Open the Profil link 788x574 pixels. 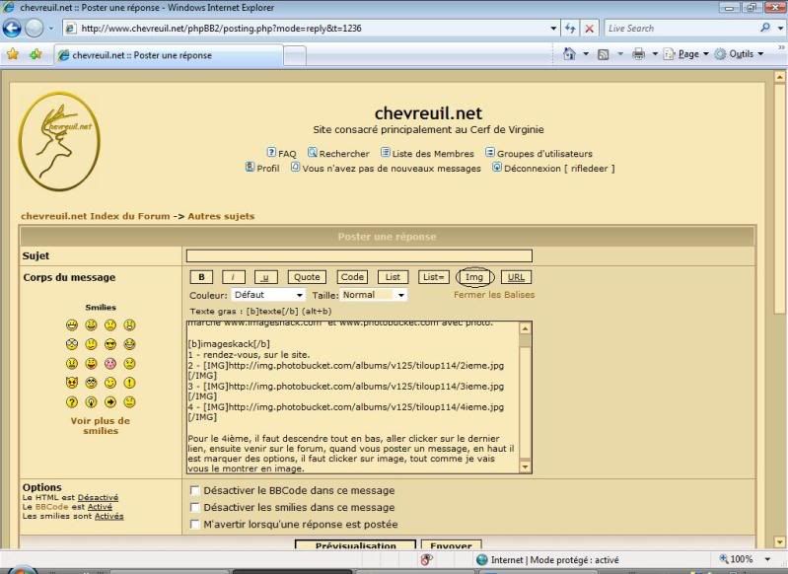[x=268, y=169]
